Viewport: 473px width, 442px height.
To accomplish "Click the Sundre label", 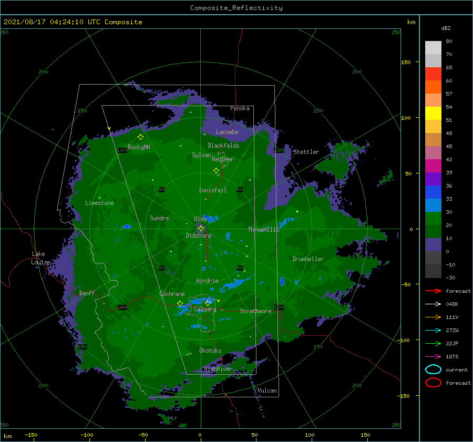I will [x=159, y=218].
